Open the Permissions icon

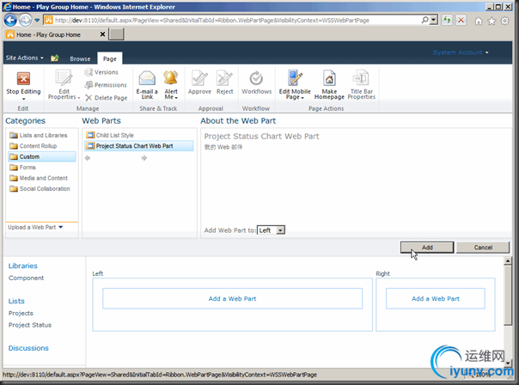click(89, 85)
